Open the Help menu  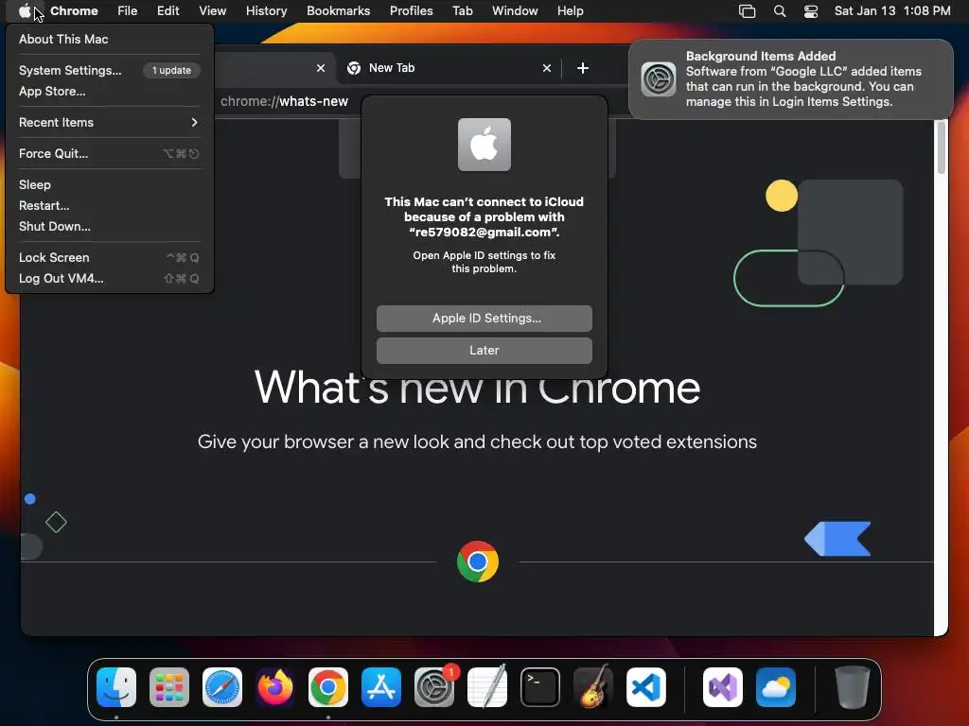click(570, 11)
